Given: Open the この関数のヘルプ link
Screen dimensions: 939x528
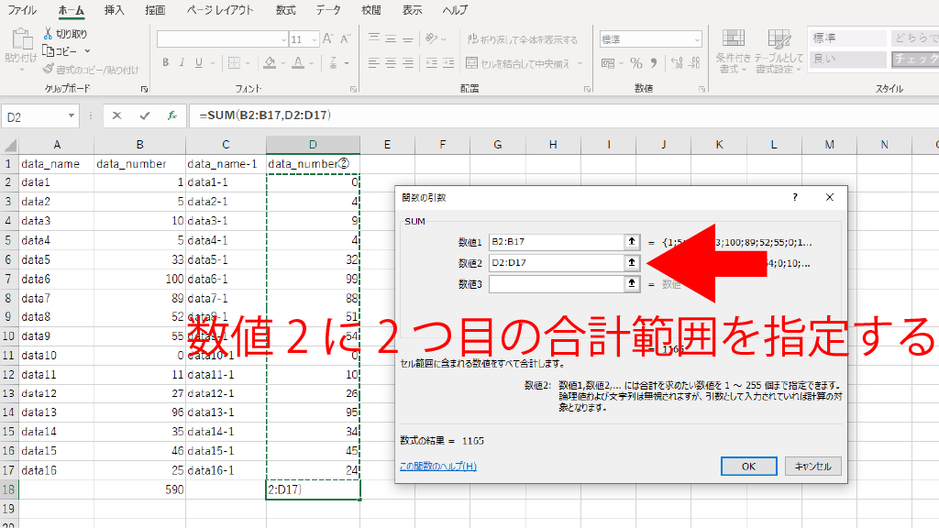Looking at the screenshot, I should [x=438, y=467].
